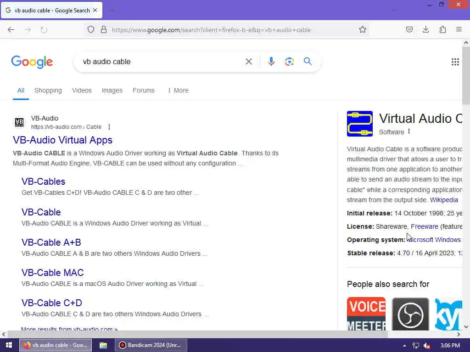Click into the Google search input field
Screen dimensions: 470x352
[x=162, y=62]
